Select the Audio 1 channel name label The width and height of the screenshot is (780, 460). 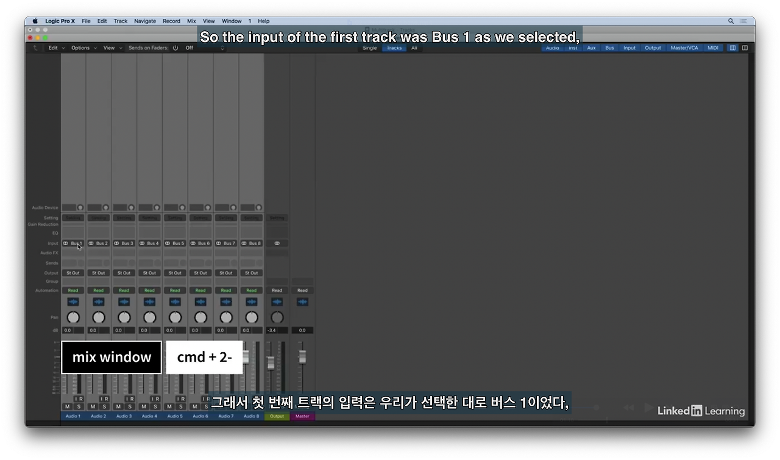73,416
